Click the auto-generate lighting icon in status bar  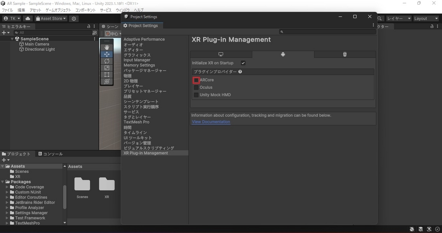[429, 229]
